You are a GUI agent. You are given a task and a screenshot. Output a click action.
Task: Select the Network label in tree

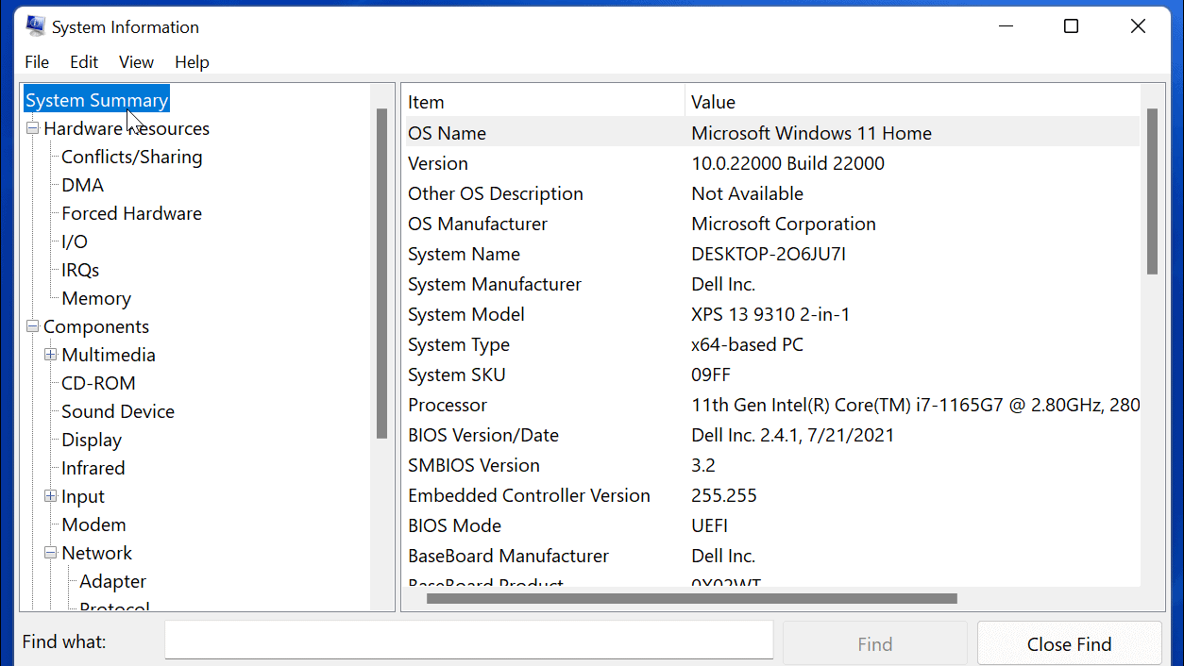tap(97, 553)
